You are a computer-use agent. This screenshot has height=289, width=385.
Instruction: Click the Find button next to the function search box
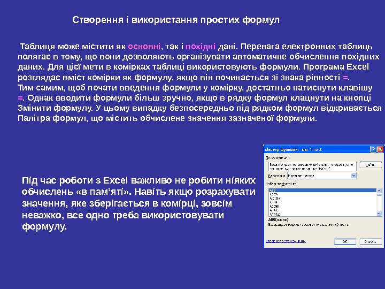point(371,165)
